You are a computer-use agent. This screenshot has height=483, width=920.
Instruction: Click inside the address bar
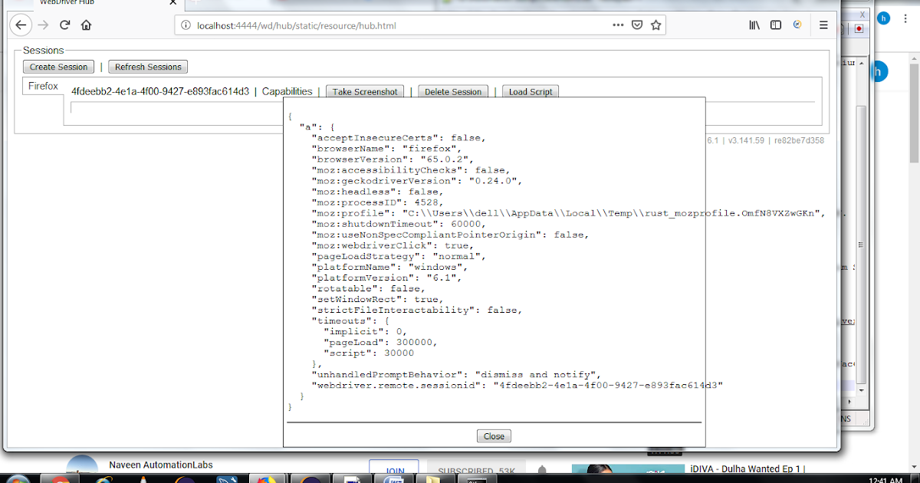tap(383, 25)
